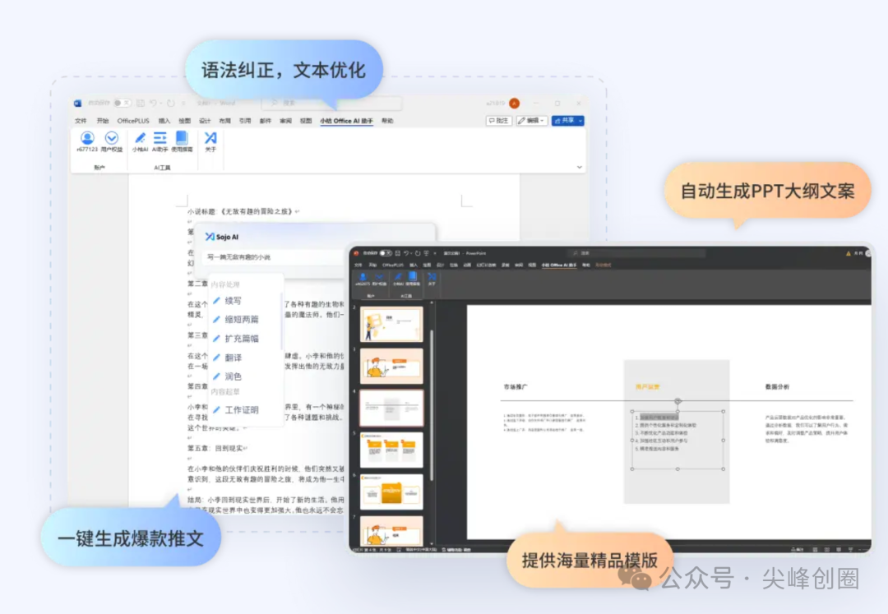This screenshot has height=614, width=888.
Task: Open 使用指南 book icon in Word ribbon
Action: tap(182, 138)
